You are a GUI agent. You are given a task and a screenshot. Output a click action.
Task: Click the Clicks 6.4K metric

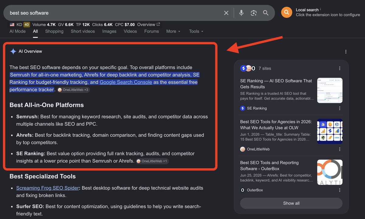(102, 25)
